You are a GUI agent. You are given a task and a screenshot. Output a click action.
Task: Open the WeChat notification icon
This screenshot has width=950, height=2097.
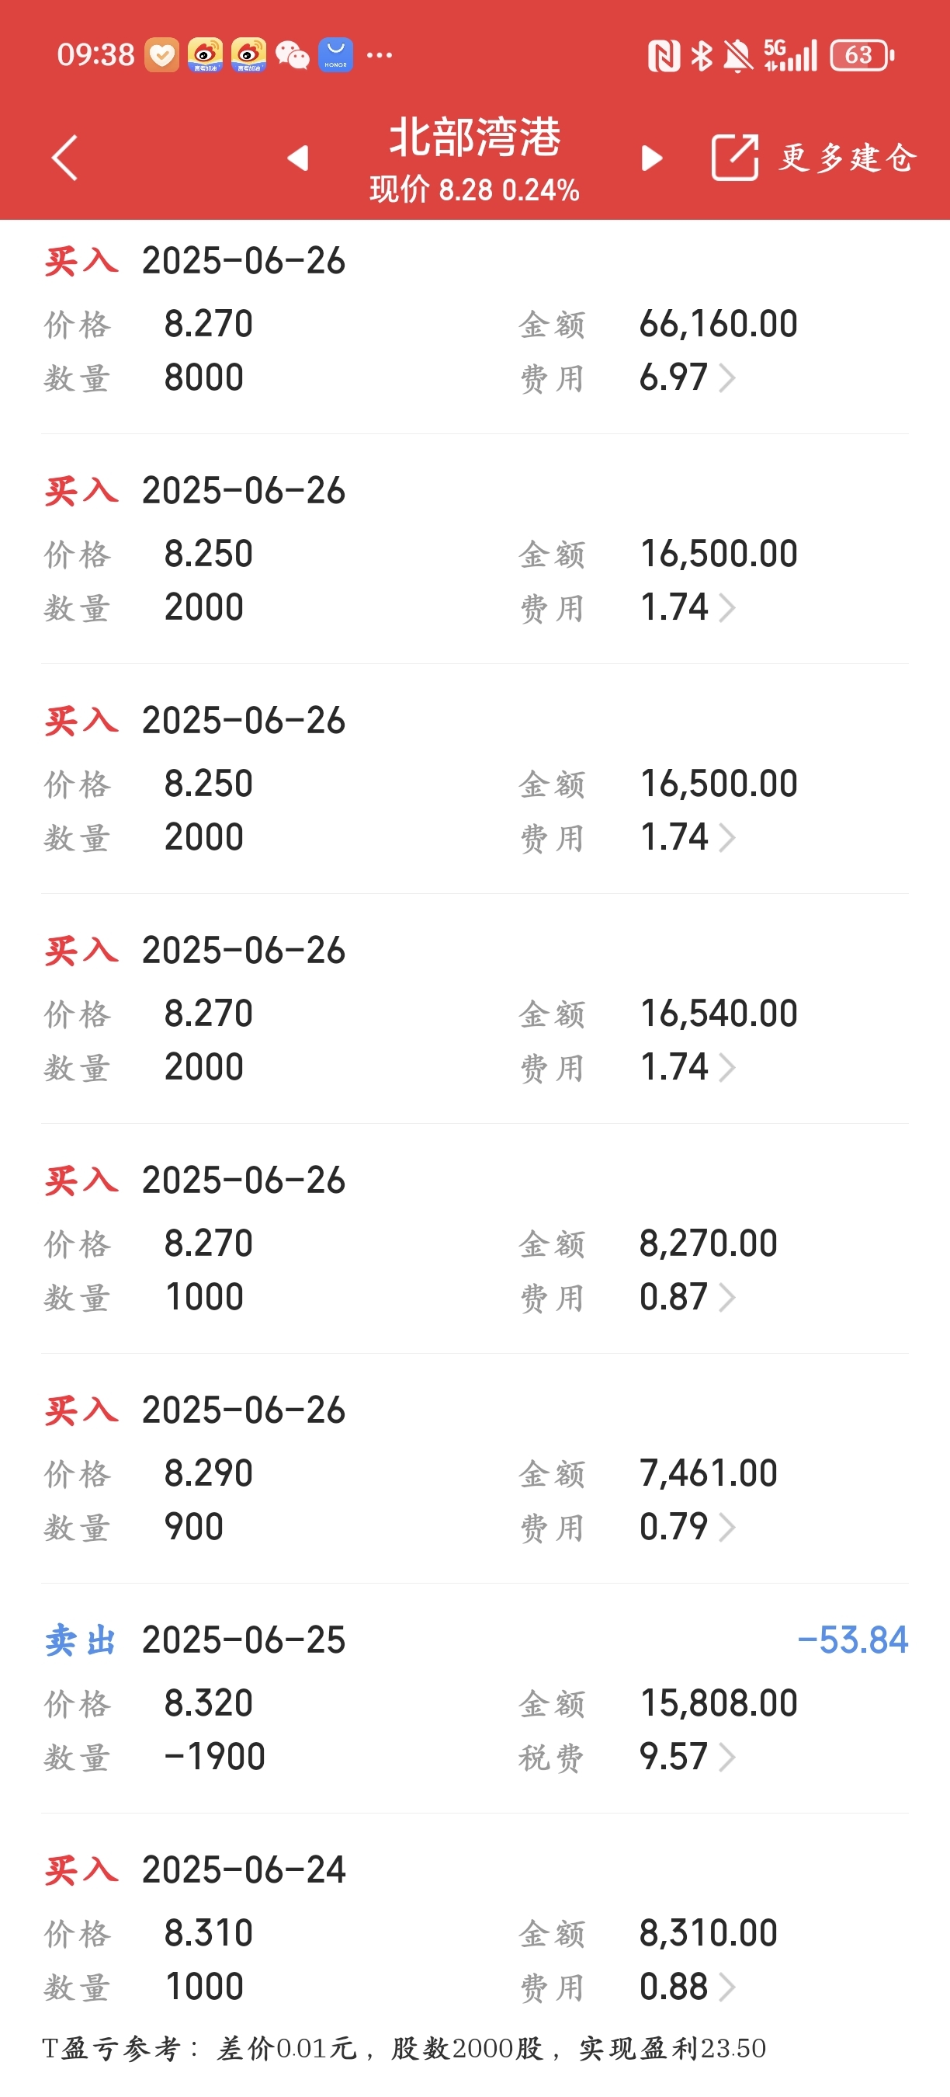292,55
